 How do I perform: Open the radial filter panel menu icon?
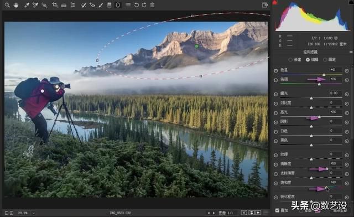coord(351,52)
